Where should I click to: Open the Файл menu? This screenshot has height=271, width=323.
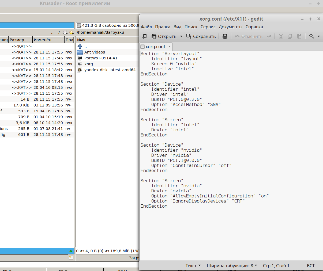[146, 27]
